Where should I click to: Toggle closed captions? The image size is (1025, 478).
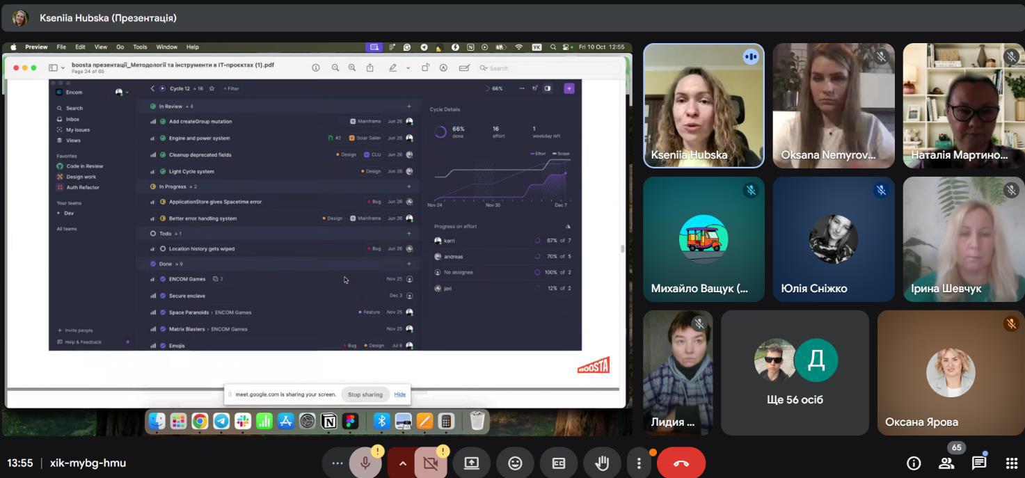tap(558, 463)
